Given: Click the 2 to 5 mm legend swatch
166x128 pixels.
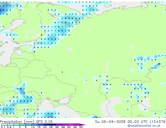Looking at the screenshot, I should 23,125.
